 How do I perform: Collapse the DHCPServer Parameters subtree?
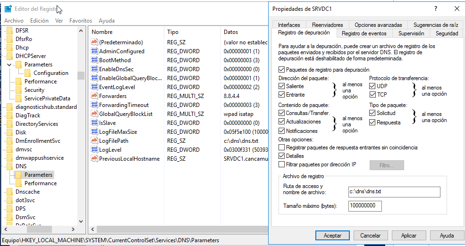pos(10,65)
